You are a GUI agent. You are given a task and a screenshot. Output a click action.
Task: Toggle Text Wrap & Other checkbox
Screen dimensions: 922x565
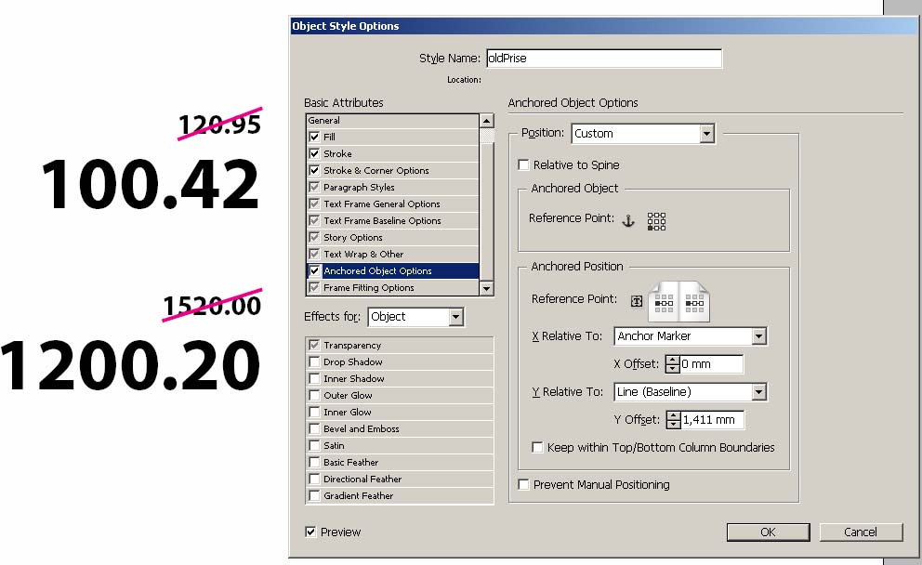[x=314, y=254]
